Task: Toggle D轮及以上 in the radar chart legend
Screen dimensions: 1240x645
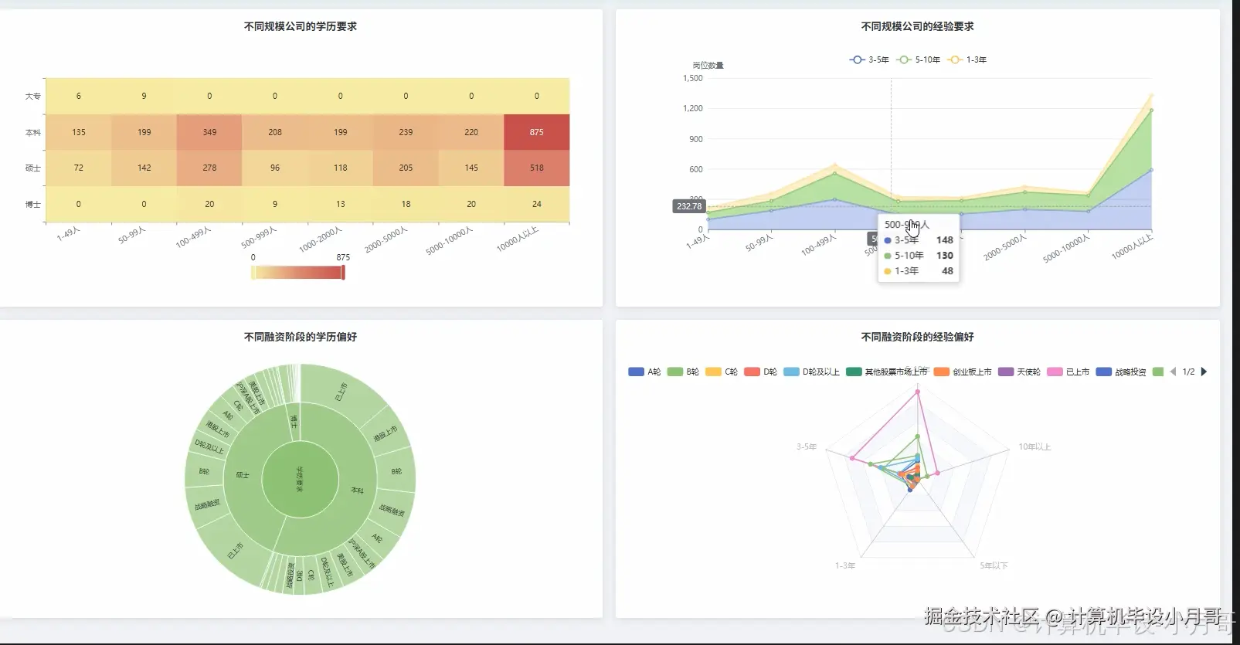Action: click(811, 372)
